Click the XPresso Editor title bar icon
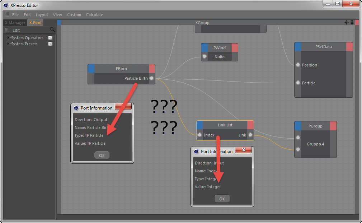The height and width of the screenshot is (223, 362). coord(5,5)
